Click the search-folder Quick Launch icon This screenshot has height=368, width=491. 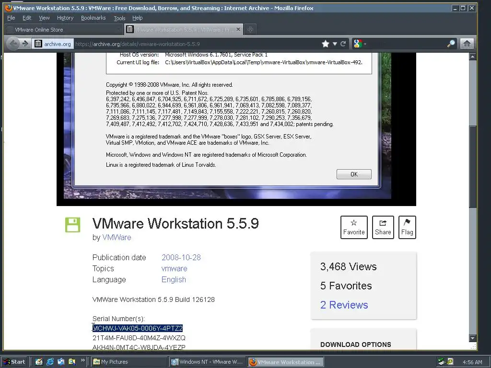72,362
